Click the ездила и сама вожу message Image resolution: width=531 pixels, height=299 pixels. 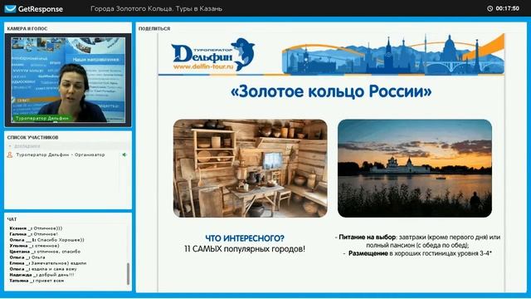(x=43, y=269)
